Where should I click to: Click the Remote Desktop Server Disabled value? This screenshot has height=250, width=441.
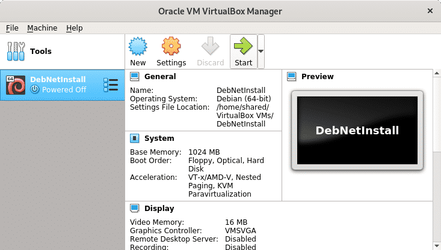point(241,239)
